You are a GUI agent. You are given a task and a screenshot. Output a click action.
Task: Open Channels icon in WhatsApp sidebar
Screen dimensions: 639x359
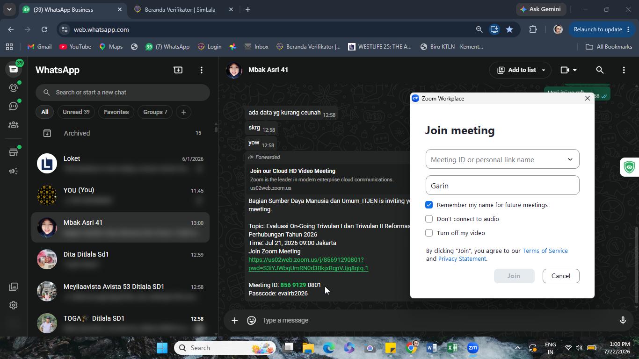click(x=14, y=106)
